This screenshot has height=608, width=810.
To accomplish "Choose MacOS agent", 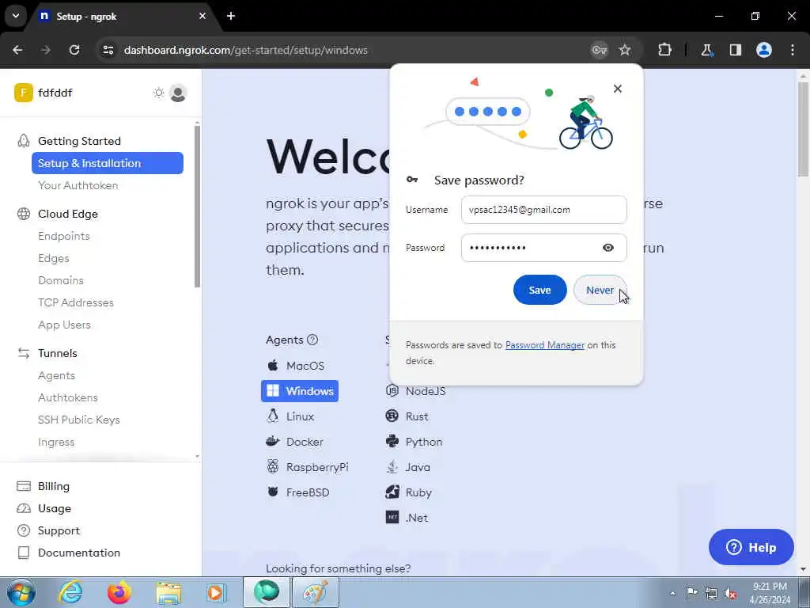I will coord(297,366).
